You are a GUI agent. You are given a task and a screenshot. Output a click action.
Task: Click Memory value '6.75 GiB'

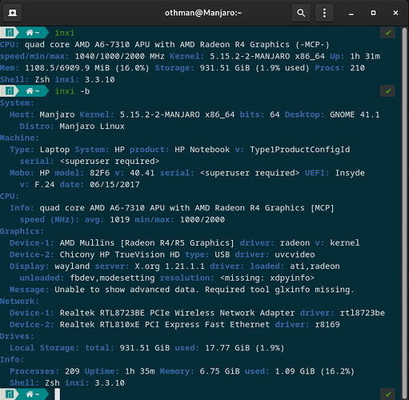(x=220, y=371)
